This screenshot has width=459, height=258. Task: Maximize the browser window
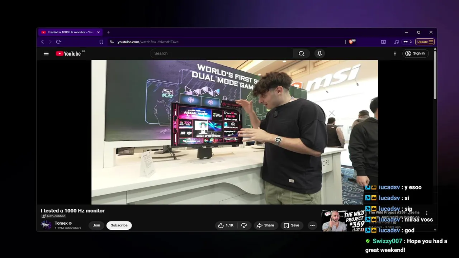(x=418, y=32)
